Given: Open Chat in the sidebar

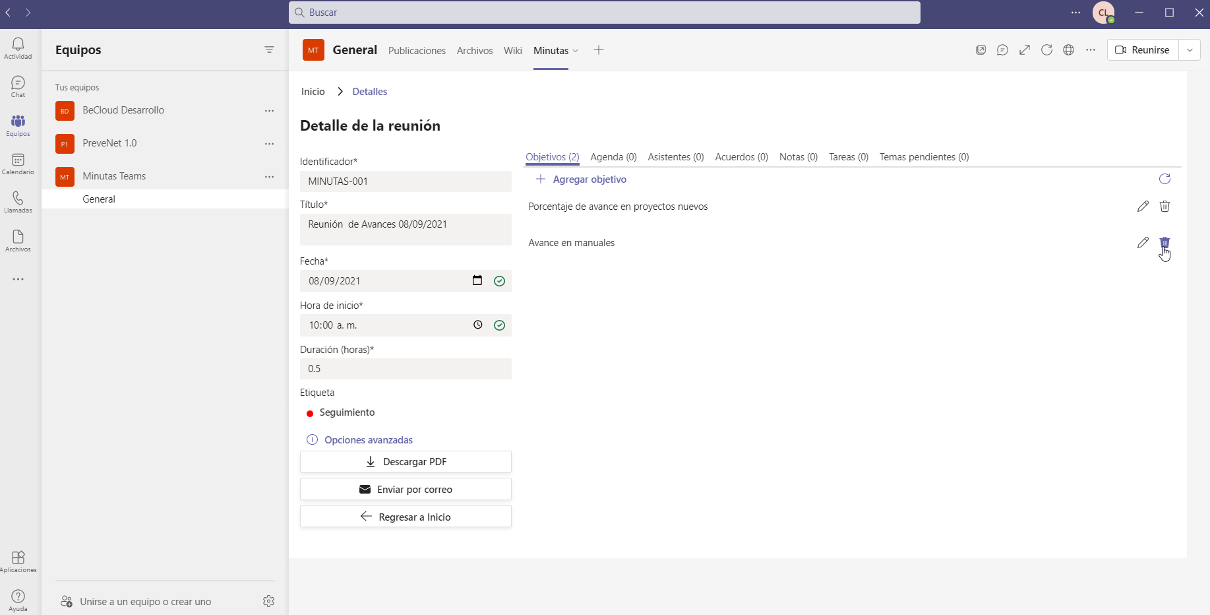Looking at the screenshot, I should click(x=18, y=86).
